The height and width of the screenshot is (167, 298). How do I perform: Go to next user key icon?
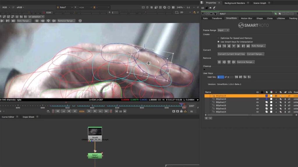241,77
